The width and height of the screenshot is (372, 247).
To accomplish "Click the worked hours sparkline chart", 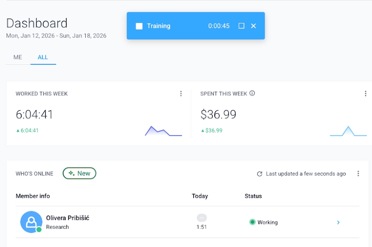I will tap(163, 131).
